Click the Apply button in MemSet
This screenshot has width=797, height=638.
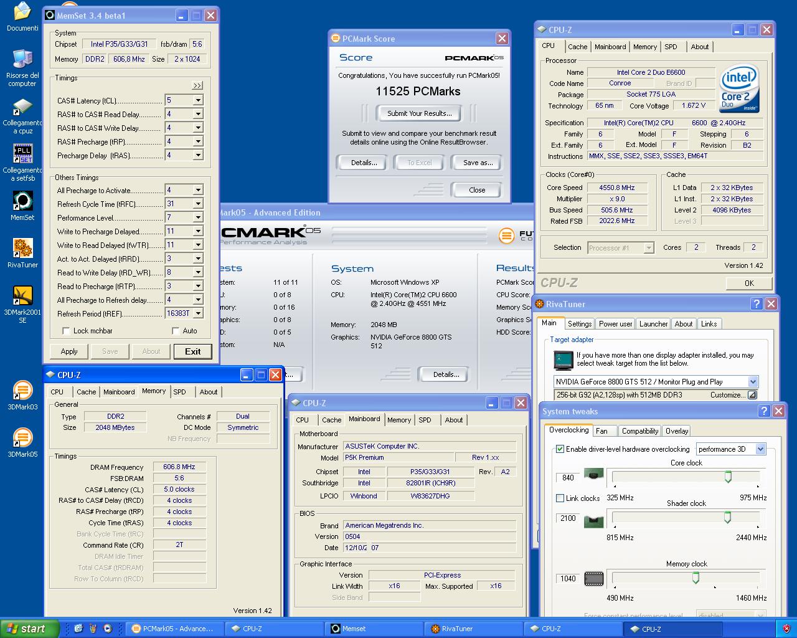(x=69, y=351)
